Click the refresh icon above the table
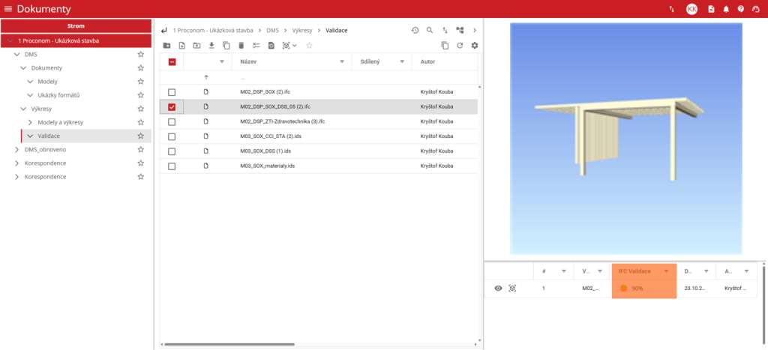 tap(460, 46)
